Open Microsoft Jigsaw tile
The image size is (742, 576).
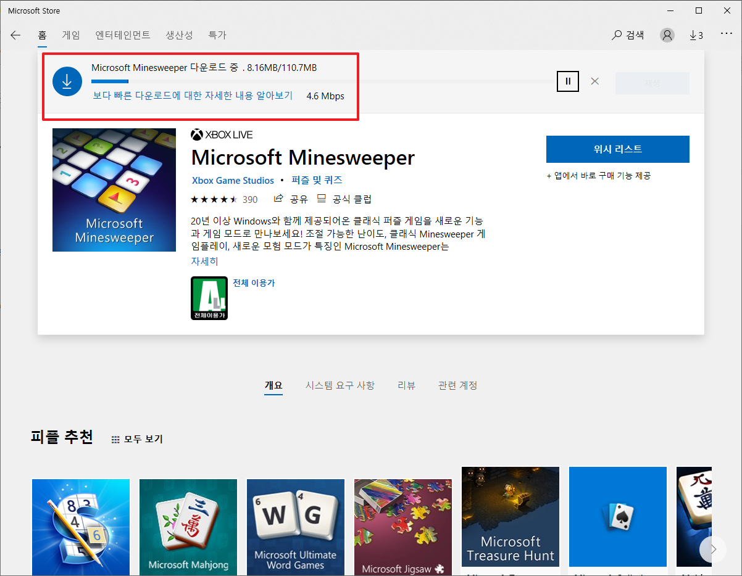coord(403,527)
